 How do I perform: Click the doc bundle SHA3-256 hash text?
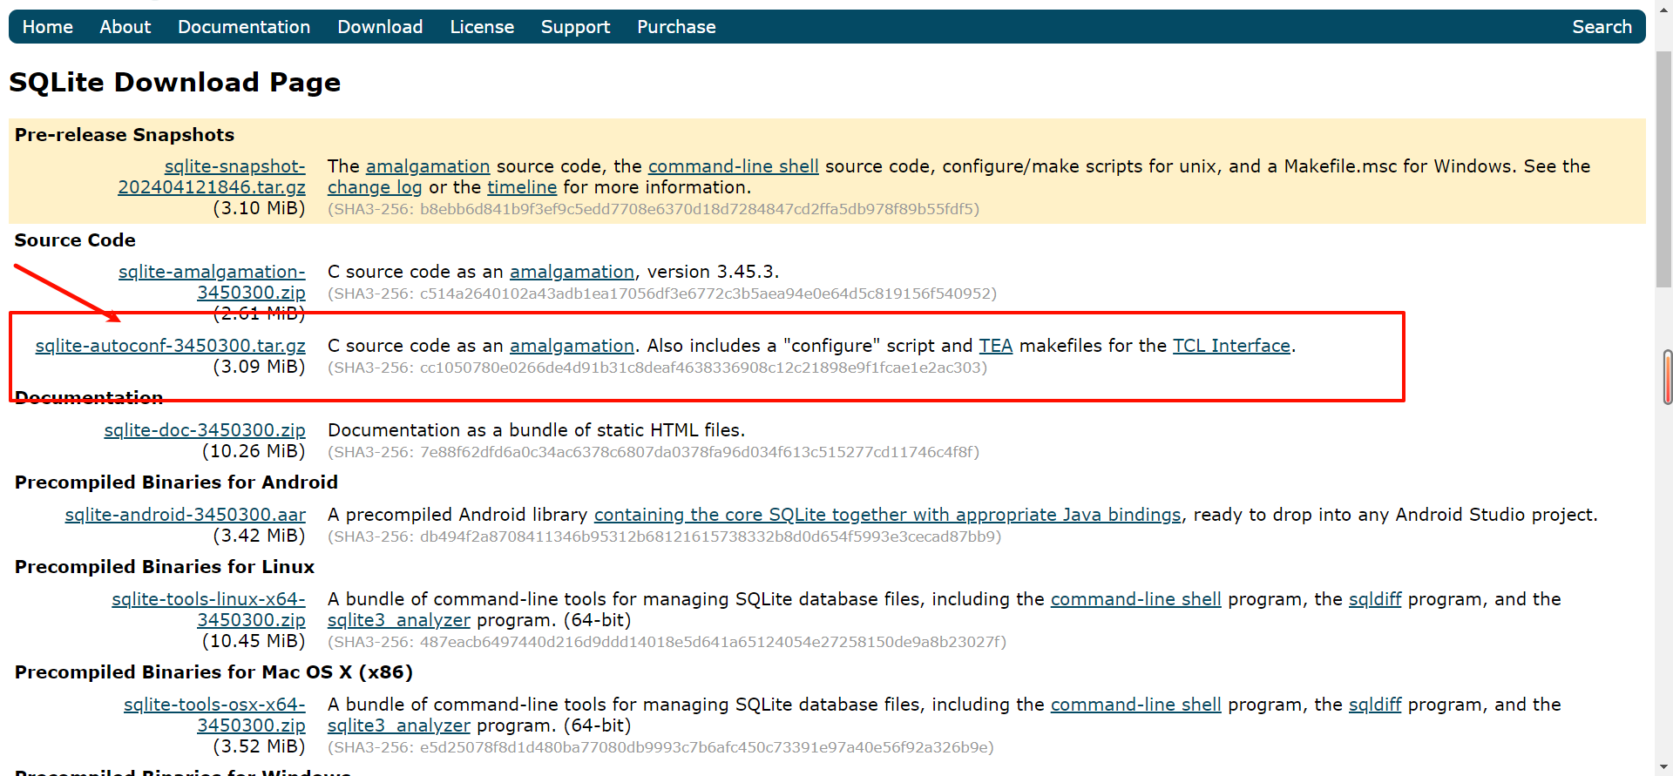coord(654,452)
